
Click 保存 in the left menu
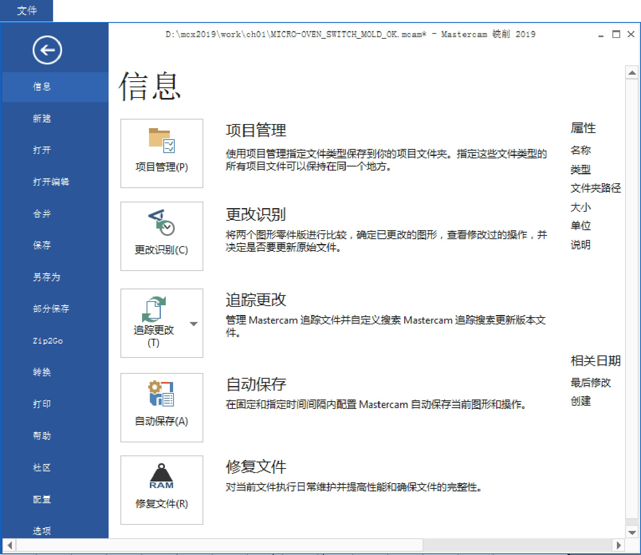point(42,245)
